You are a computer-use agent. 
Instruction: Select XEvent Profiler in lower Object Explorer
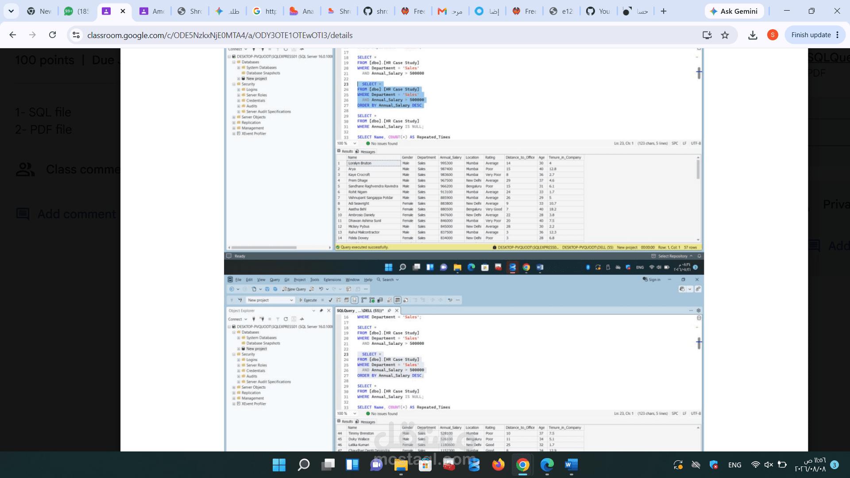[254, 404]
